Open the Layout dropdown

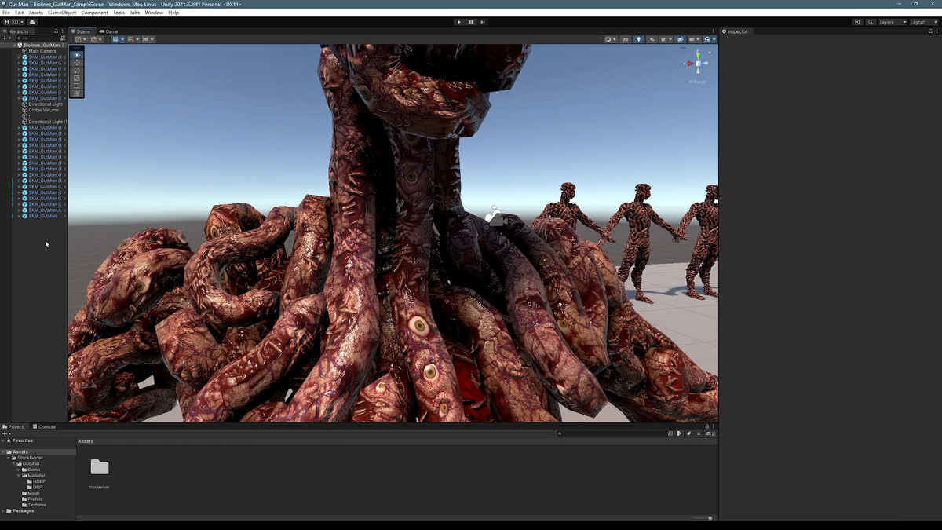pyautogui.click(x=922, y=22)
